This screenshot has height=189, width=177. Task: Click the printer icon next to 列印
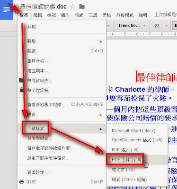coord(22,182)
